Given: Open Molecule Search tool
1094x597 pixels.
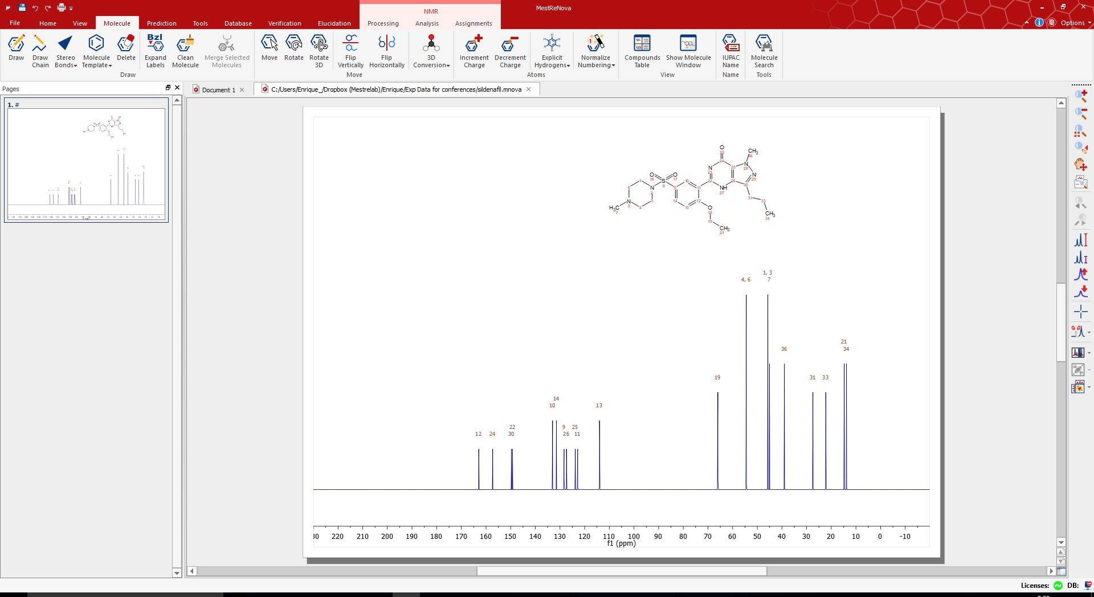Looking at the screenshot, I should 764,51.
